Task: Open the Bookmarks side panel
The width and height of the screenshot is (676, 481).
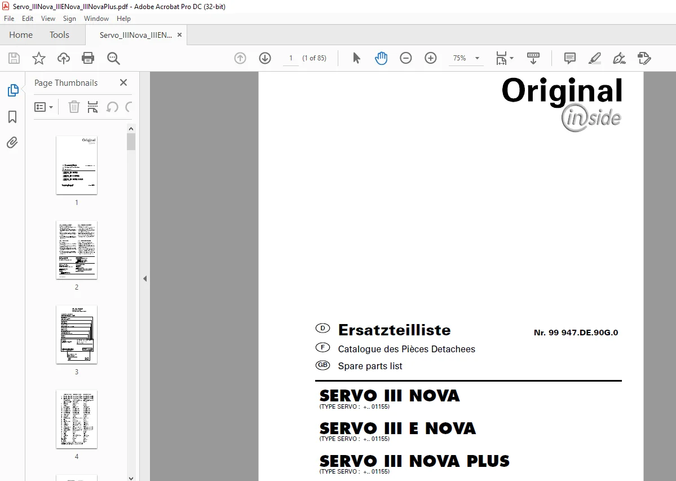Action: click(x=12, y=116)
